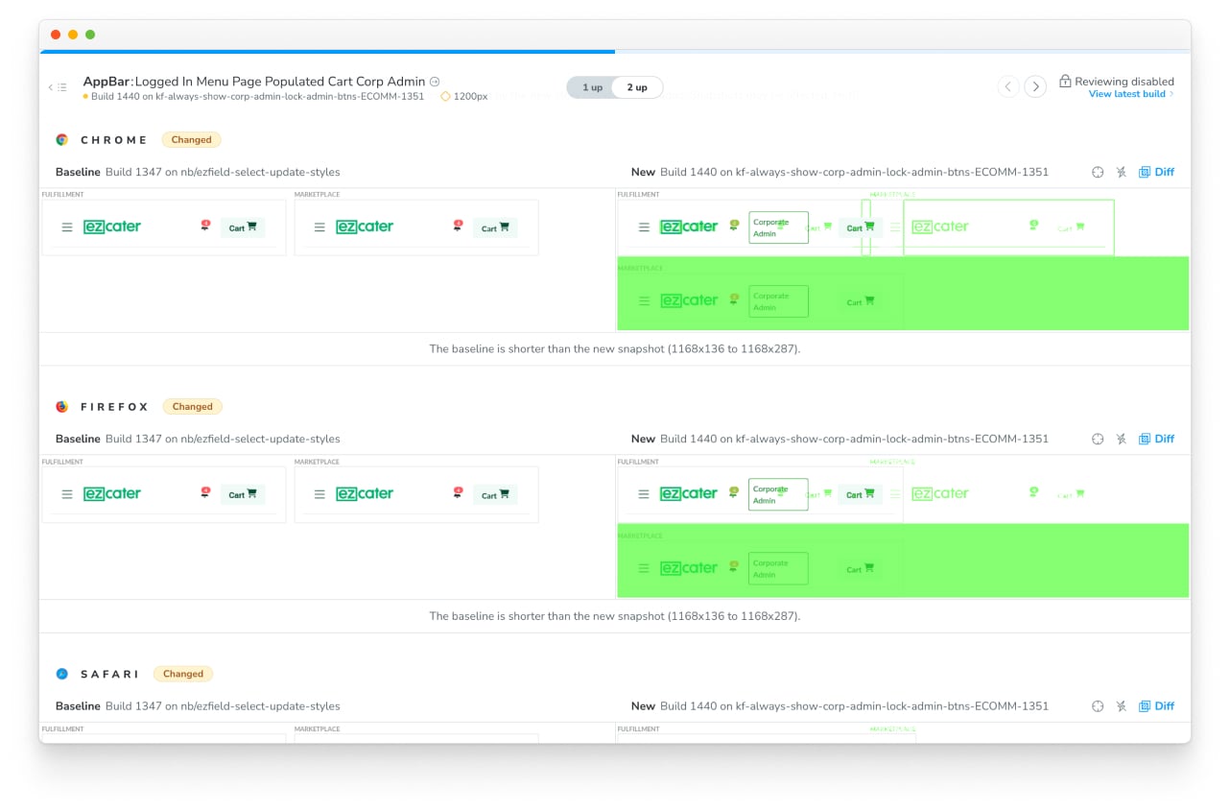The width and height of the screenshot is (1230, 811).
Task: Click the Chrome baseline snapshot image
Action: (x=290, y=227)
